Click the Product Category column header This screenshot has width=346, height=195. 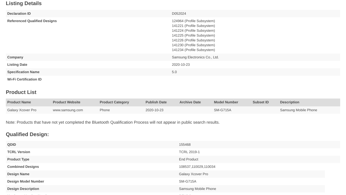114,102
